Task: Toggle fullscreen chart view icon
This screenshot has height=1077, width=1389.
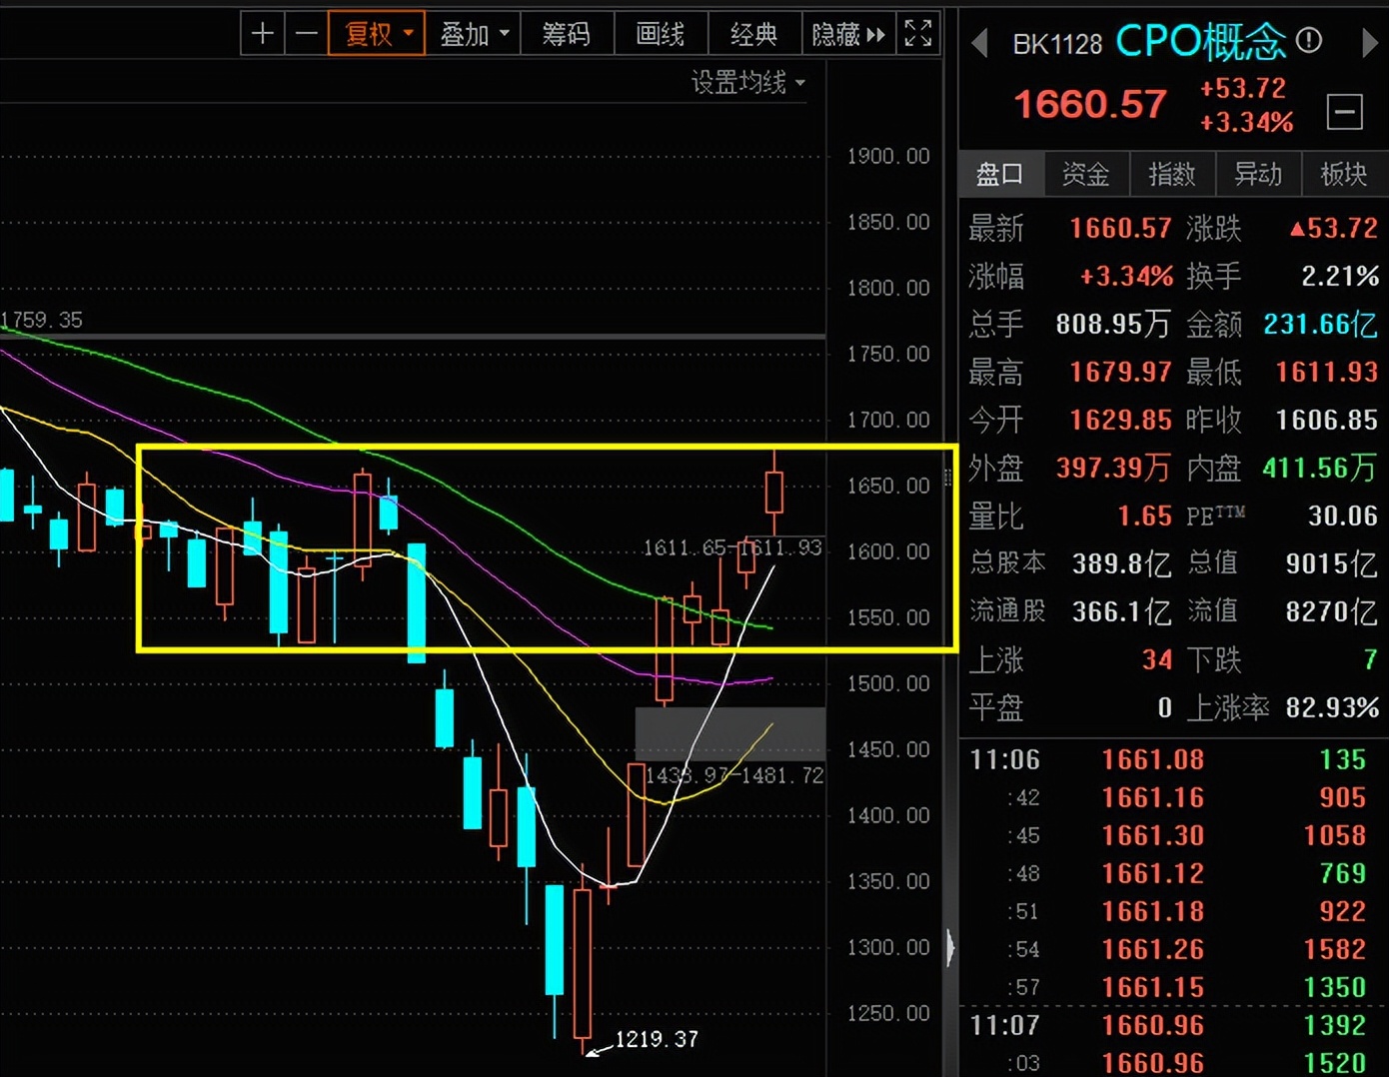Action: tap(918, 34)
